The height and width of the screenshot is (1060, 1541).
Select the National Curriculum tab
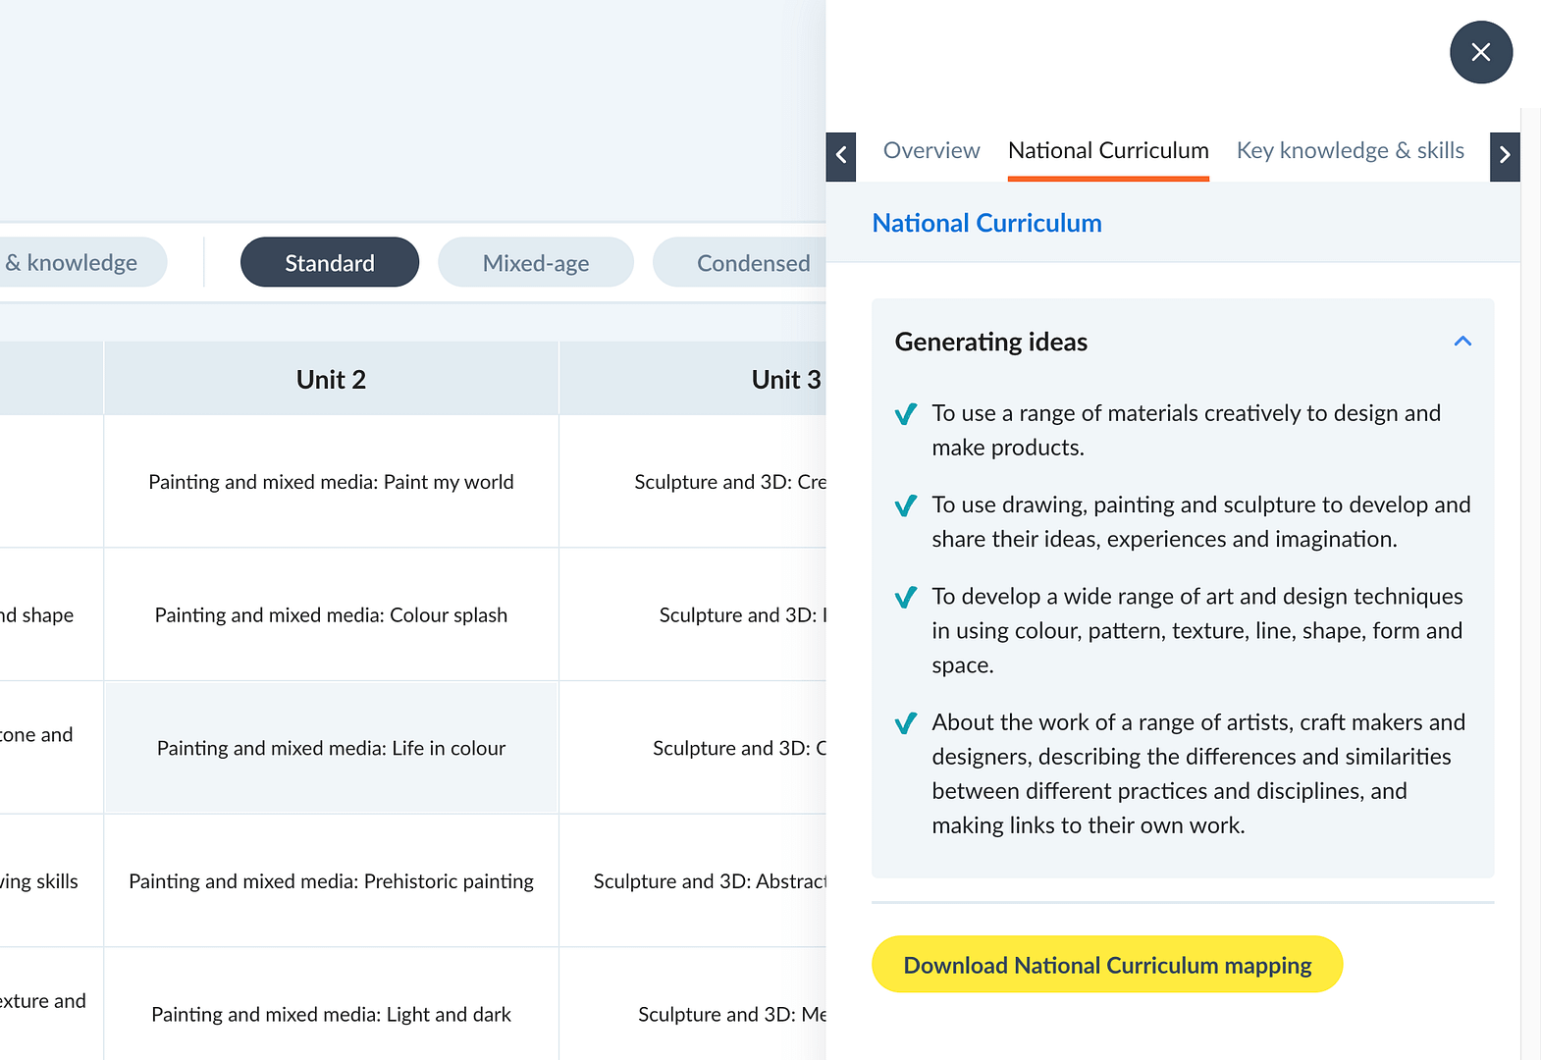1108,150
